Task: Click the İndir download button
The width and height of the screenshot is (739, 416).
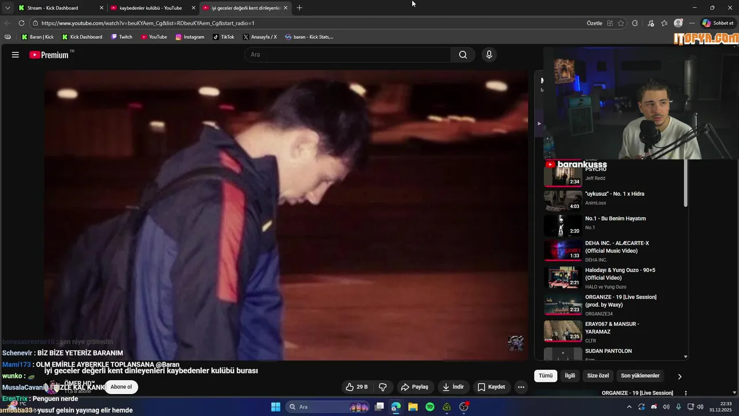Action: [453, 387]
